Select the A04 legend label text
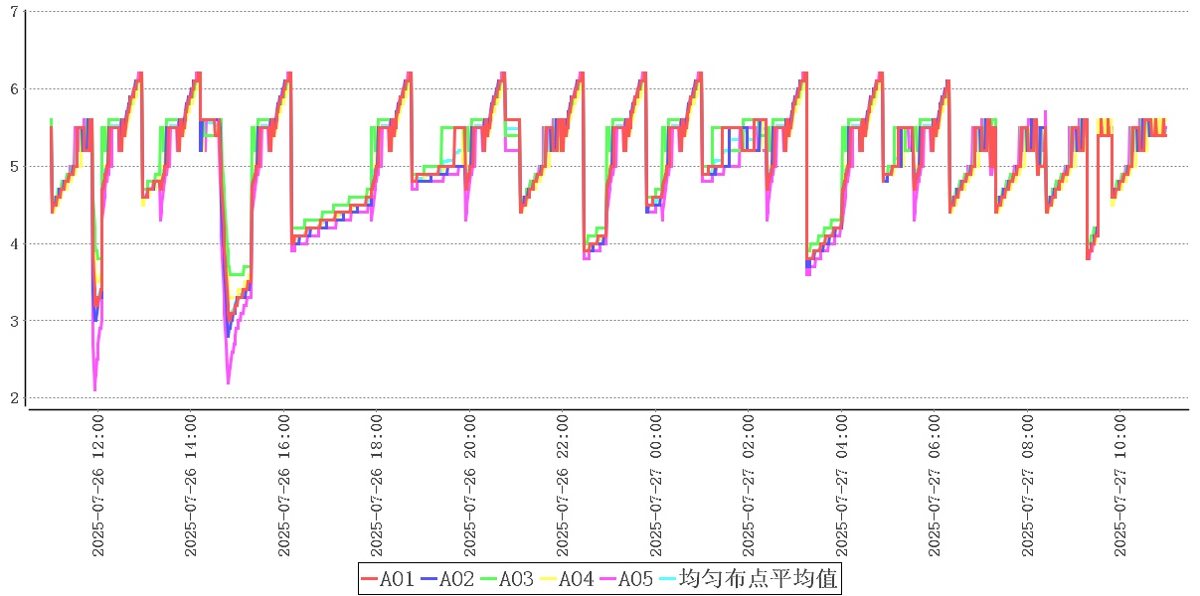The image size is (1200, 596). (577, 579)
